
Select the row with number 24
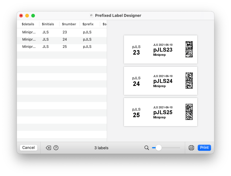[x=58, y=40]
